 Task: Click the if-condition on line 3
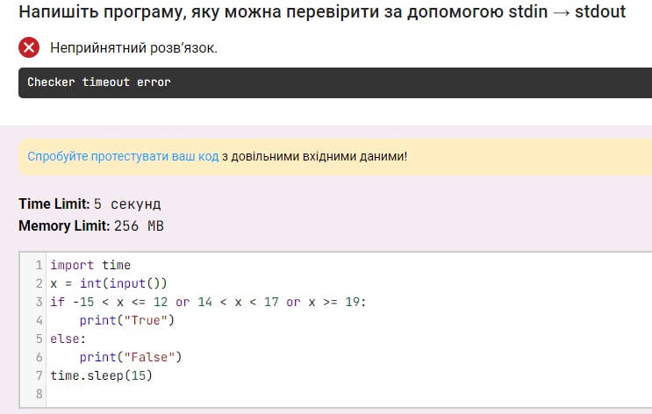pyautogui.click(x=208, y=302)
